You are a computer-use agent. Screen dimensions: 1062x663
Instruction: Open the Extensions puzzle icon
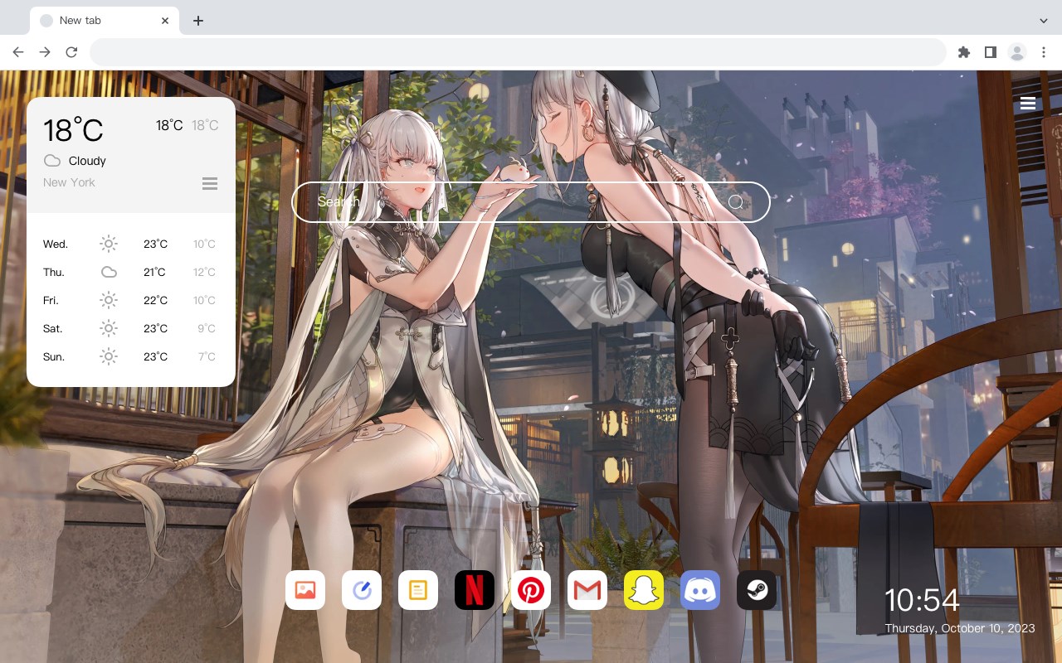963,52
